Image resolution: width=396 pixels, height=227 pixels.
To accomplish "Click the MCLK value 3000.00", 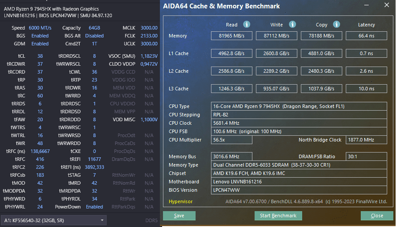I will pyautogui.click(x=149, y=28).
